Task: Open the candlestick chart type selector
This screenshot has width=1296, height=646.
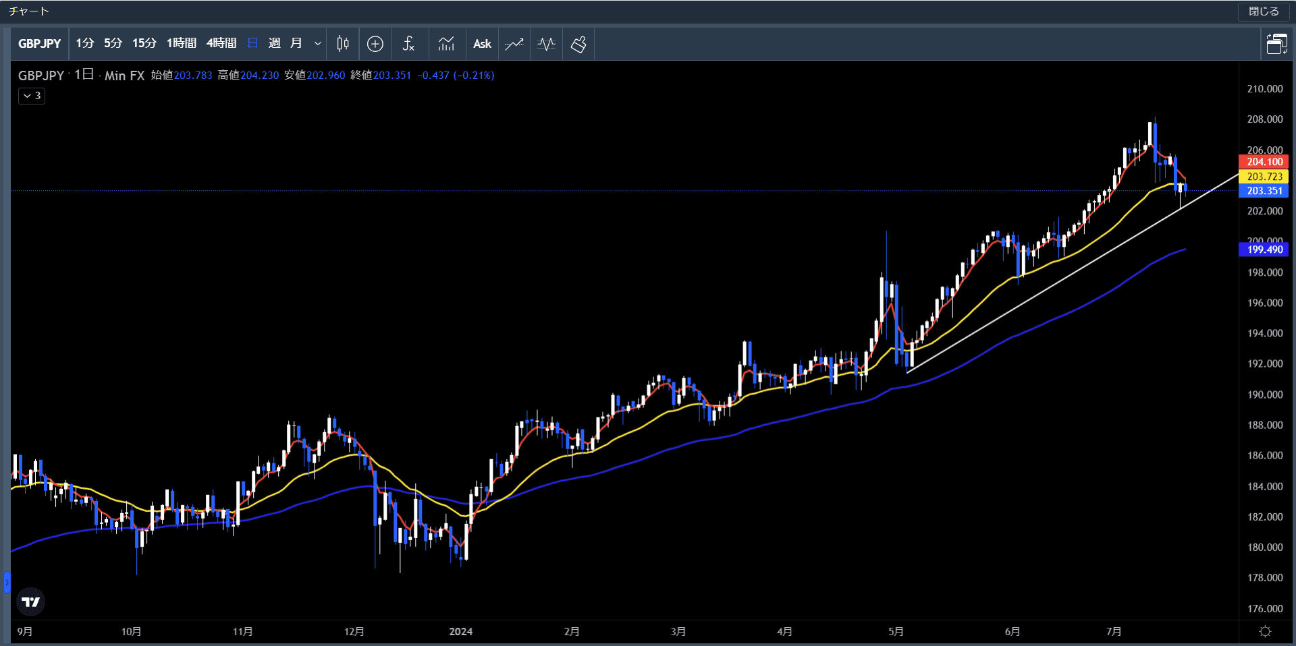Action: (x=343, y=44)
